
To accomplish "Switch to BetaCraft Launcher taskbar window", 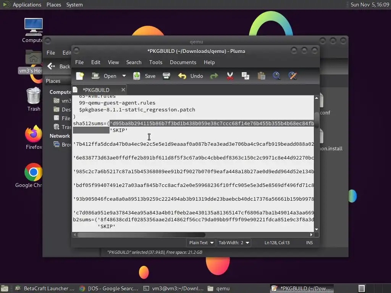I will pyautogui.click(x=45, y=288).
